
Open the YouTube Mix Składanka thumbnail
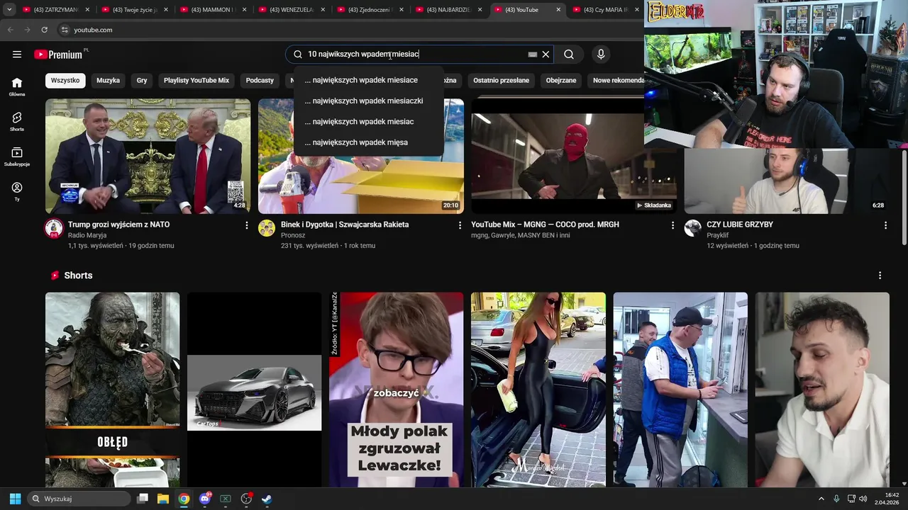[x=573, y=156]
